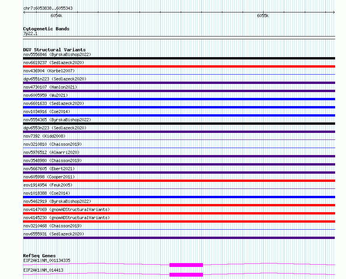Select the red nsv4147069 variant bar
Image resolution: width=346 pixels, height=279 pixels.
[179, 213]
